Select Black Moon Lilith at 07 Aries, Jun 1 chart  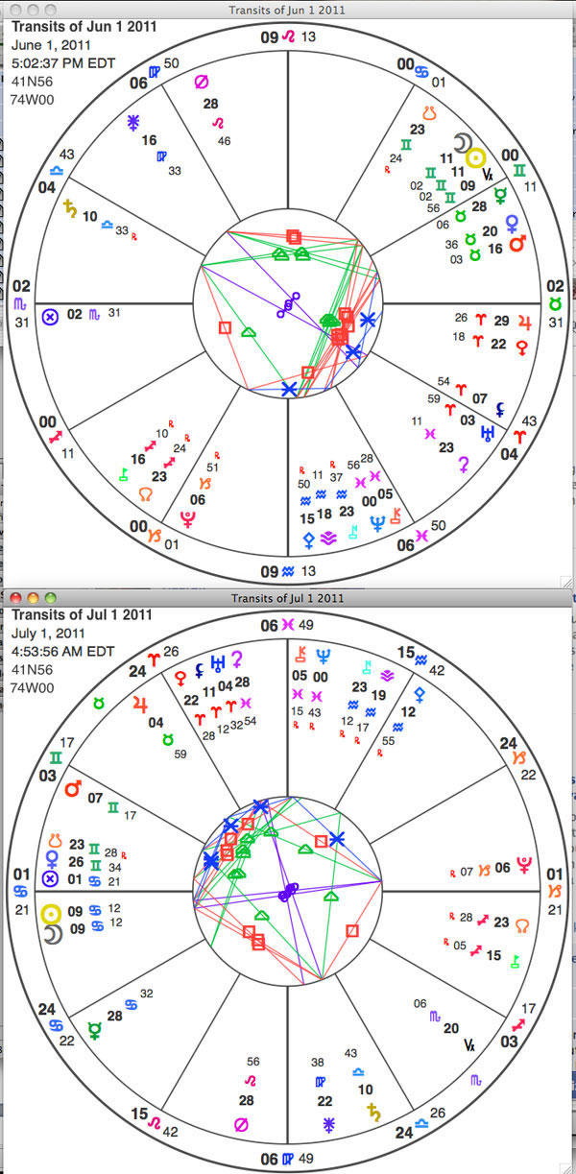click(x=500, y=408)
